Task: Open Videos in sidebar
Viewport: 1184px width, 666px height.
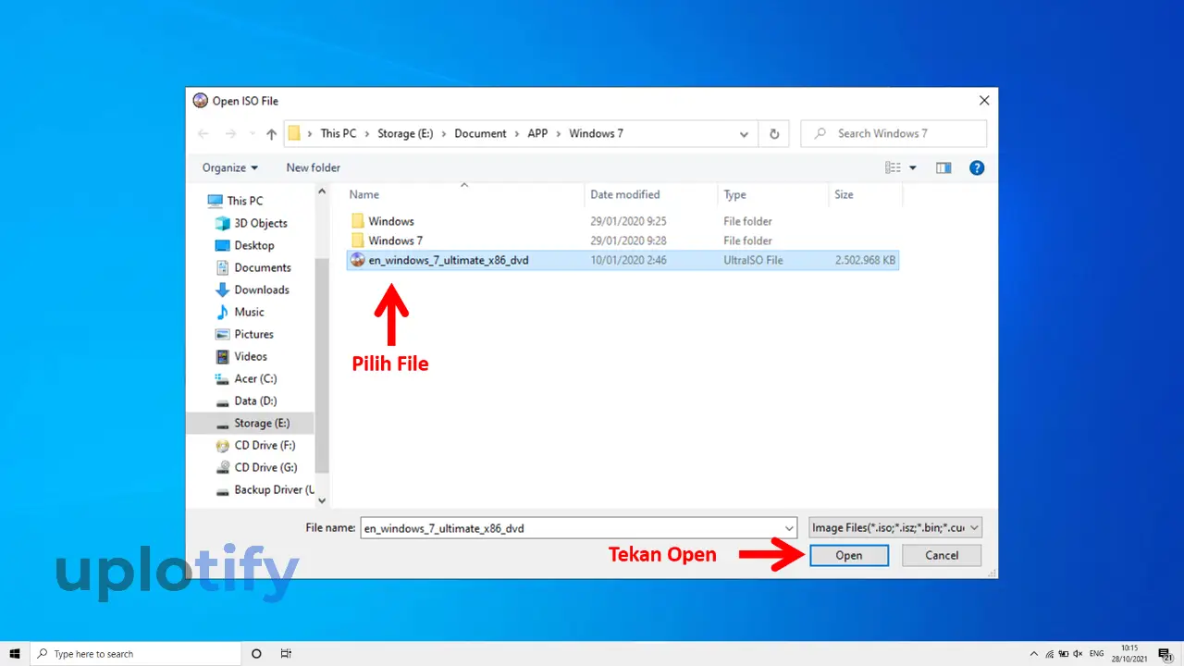Action: pyautogui.click(x=250, y=356)
